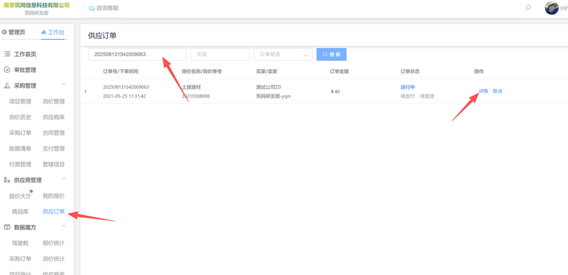Click the 供应商管理 section icon
The height and width of the screenshot is (275, 568).
coord(7,180)
